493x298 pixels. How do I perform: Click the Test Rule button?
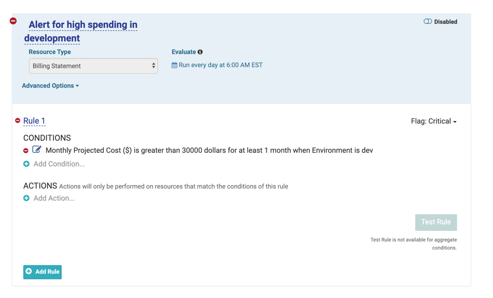click(435, 222)
